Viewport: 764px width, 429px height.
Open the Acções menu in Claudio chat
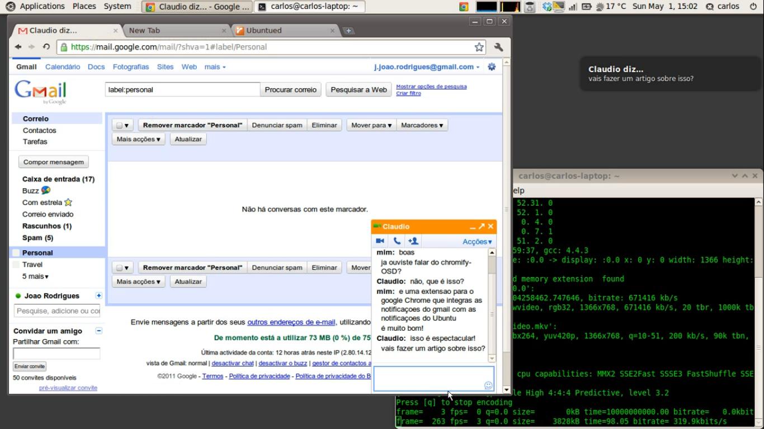click(477, 241)
